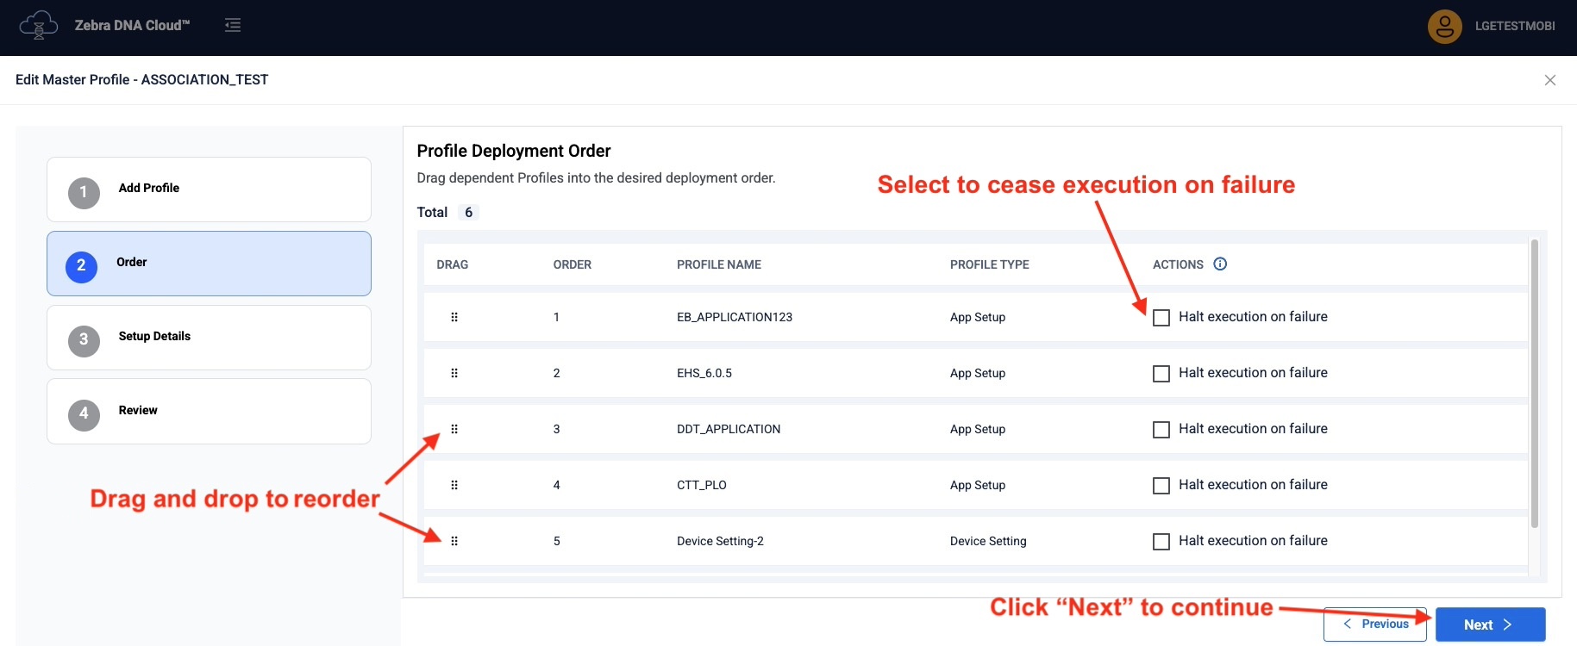Click drag handle for EB_APPLICATION123 row
This screenshot has width=1577, height=646.
454,317
